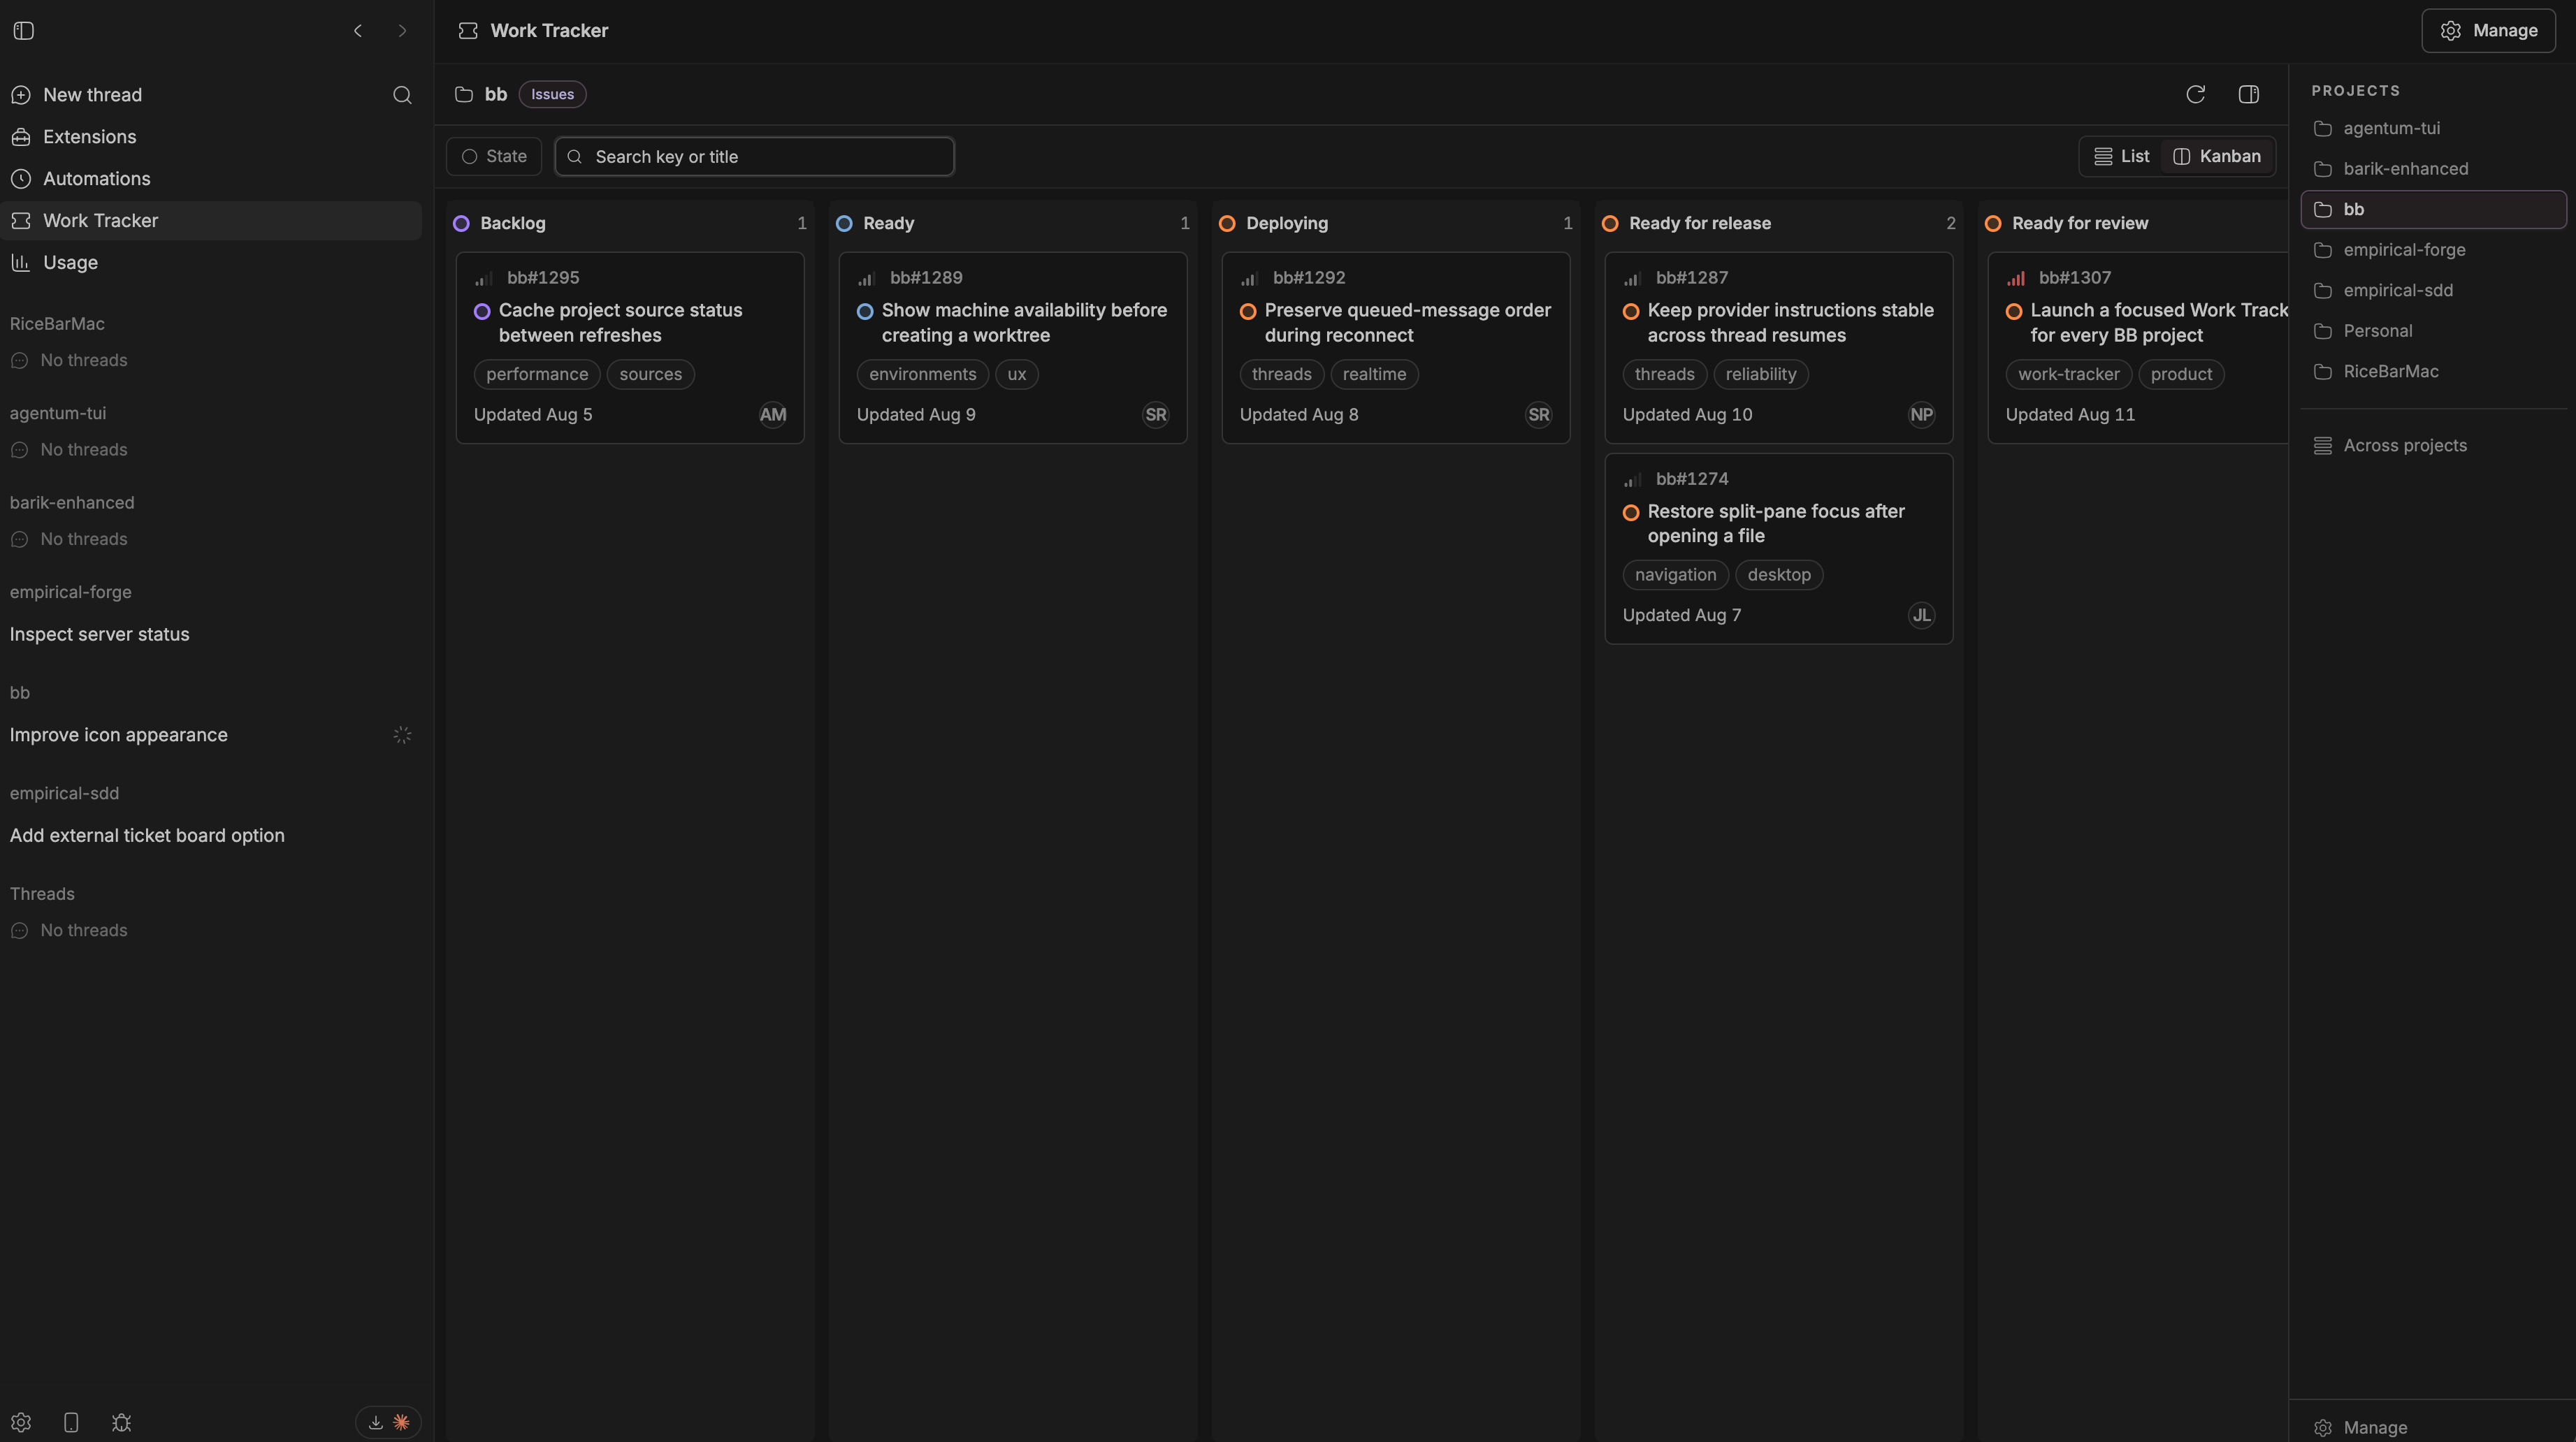
Task: Open the Improve icon appearance thread
Action: point(211,735)
